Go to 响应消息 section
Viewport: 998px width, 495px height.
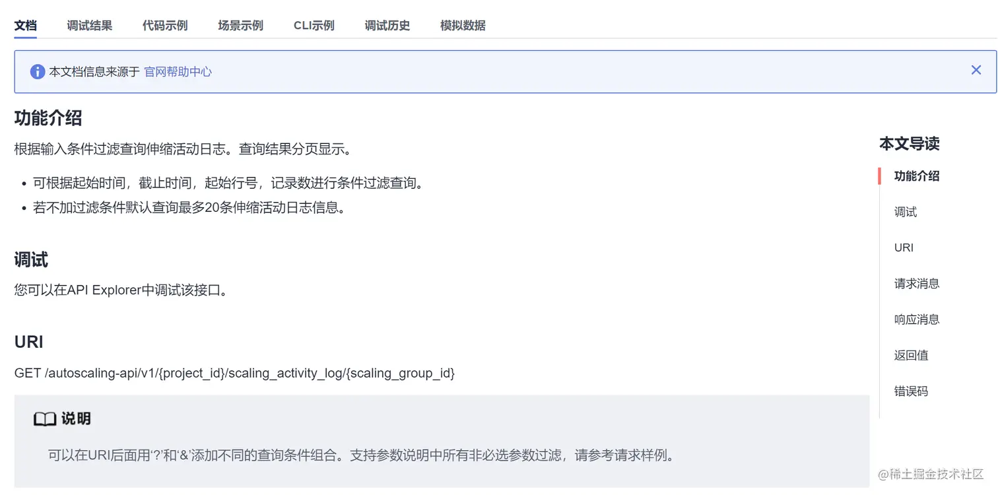click(917, 319)
